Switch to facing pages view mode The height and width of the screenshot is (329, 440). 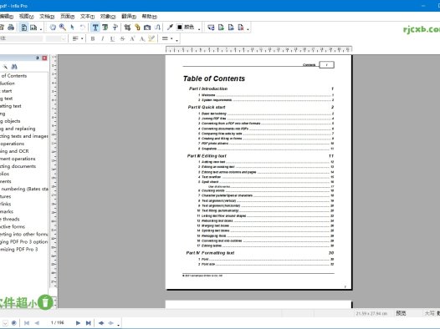(x=33, y=28)
